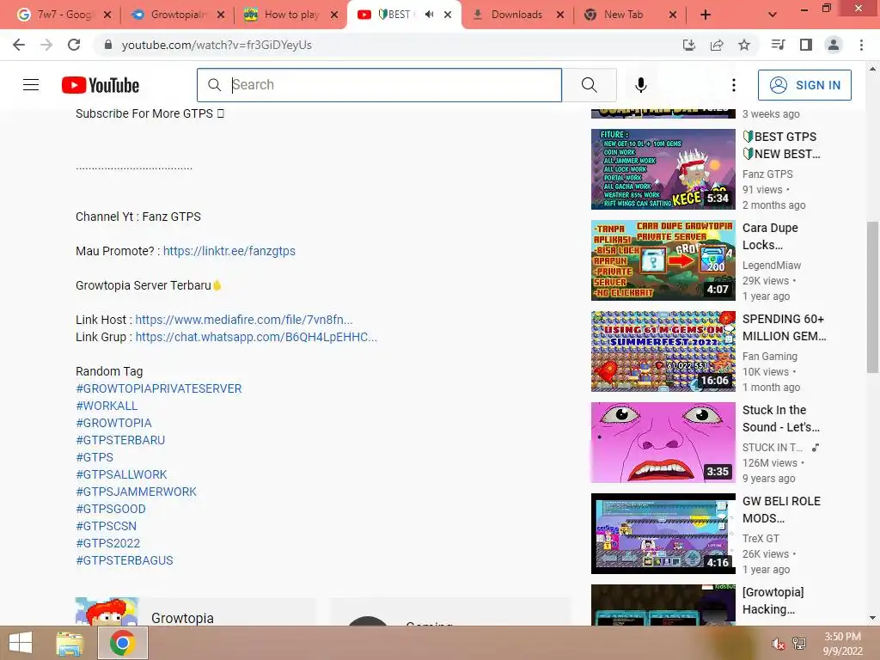
Task: Click the Fanz GTPS channel name
Action: click(x=767, y=174)
